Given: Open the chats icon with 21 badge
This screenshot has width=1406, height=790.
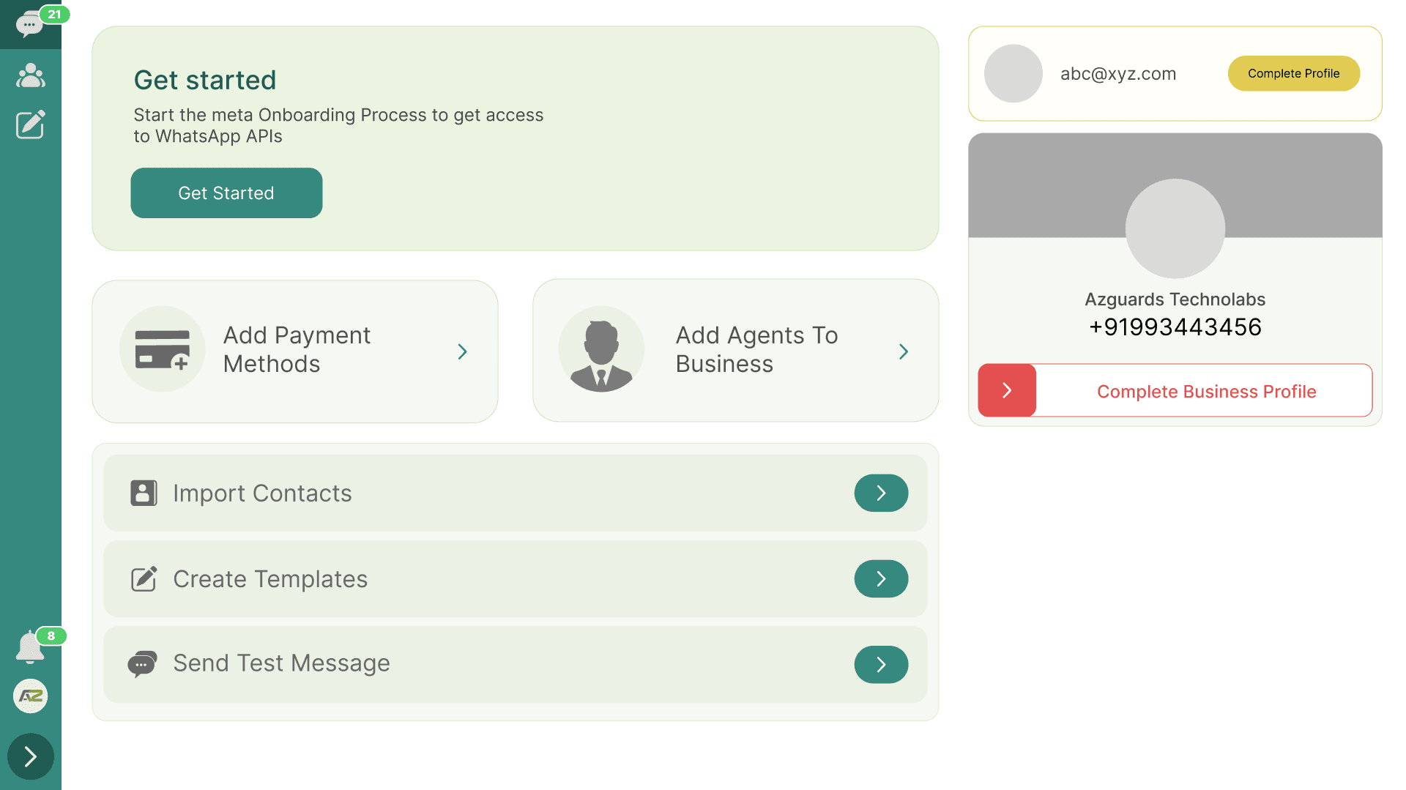Looking at the screenshot, I should coord(30,24).
